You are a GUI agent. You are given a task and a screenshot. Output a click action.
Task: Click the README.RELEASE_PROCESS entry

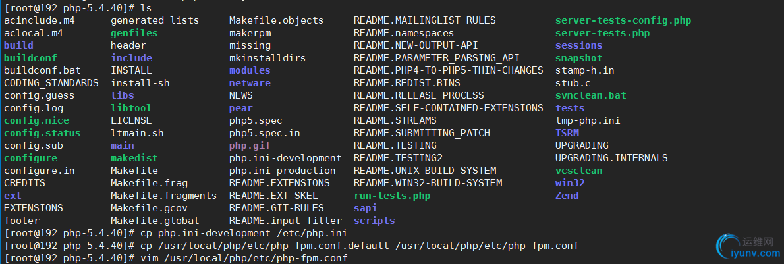[419, 95]
